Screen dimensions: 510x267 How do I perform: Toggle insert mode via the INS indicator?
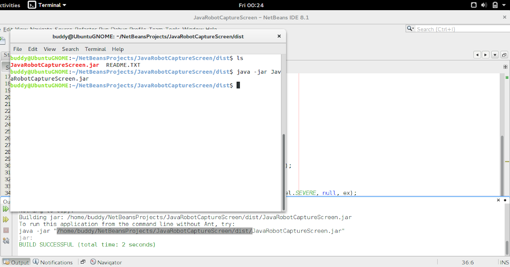[505, 262]
